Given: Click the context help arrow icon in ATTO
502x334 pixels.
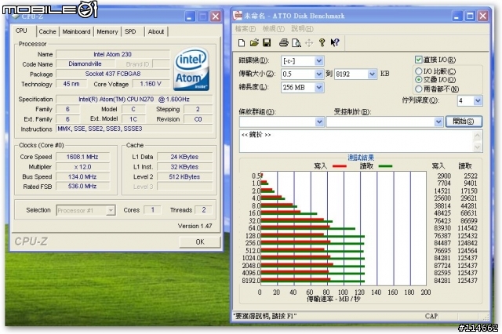Looking at the screenshot, I should pos(335,43).
